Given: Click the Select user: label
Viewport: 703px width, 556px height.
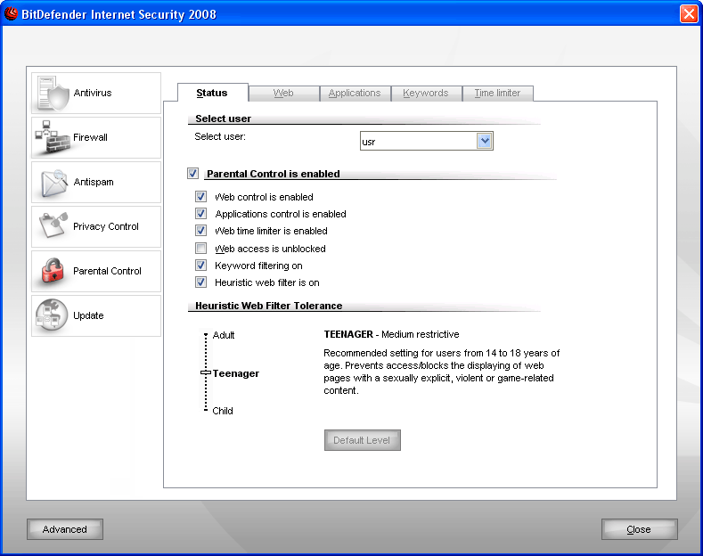Looking at the screenshot, I should pos(220,136).
